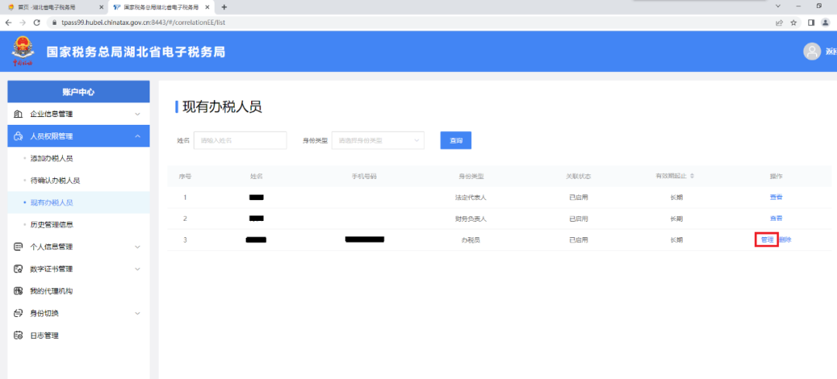Click the 财务负责人 cell
This screenshot has height=379, width=837.
tap(470, 219)
